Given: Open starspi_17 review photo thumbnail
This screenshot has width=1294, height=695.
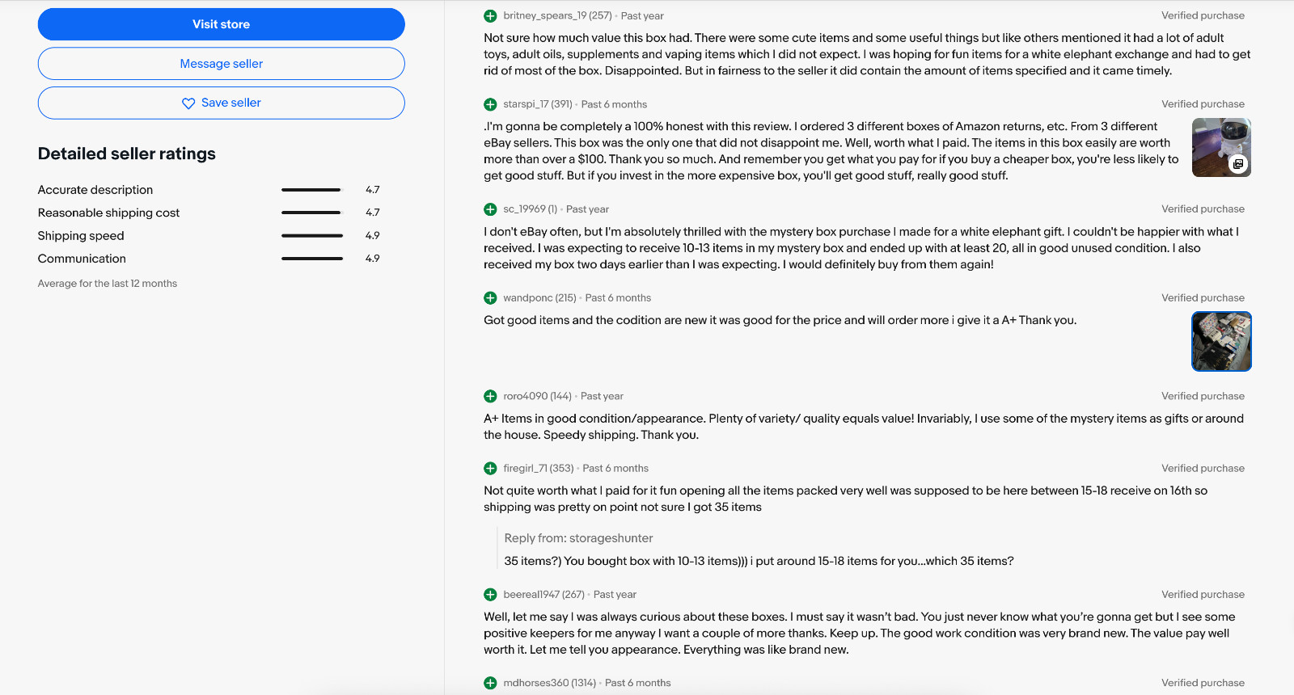Looking at the screenshot, I should pos(1221,148).
